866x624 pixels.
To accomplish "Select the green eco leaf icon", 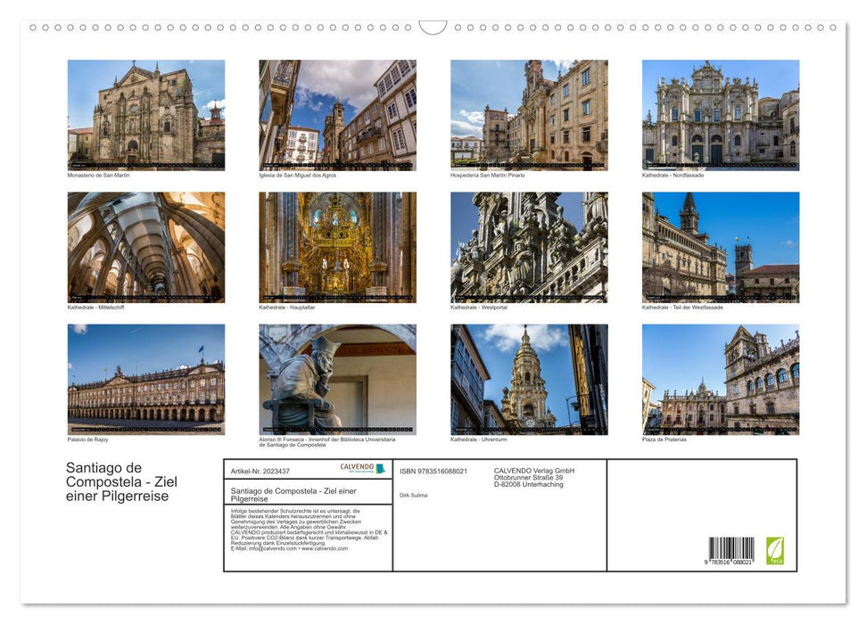I will coord(776,551).
